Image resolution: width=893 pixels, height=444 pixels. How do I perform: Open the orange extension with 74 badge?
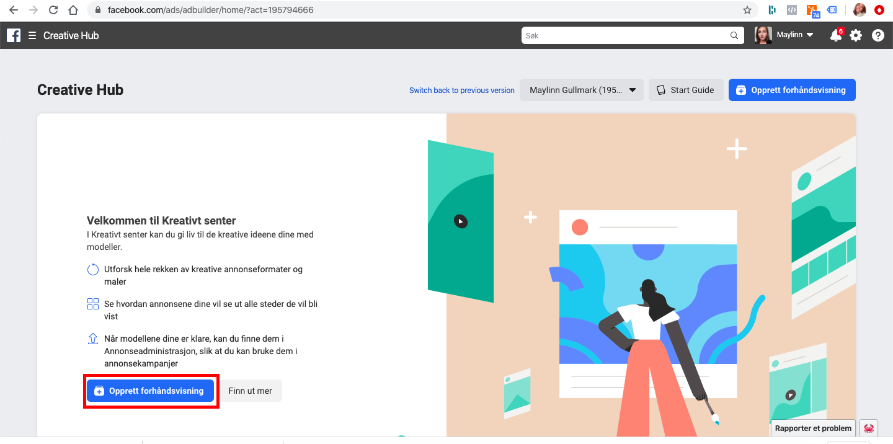pos(812,11)
